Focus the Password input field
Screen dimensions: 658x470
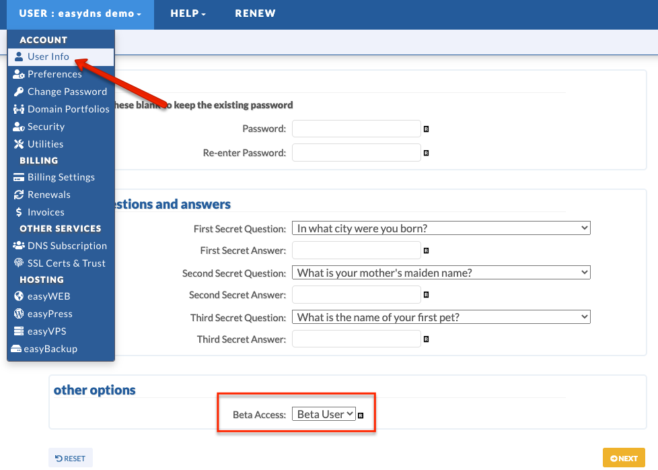click(357, 129)
